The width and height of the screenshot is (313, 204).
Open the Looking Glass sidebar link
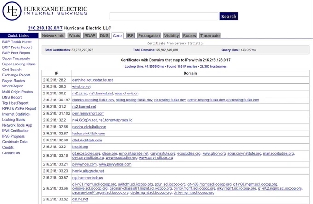pos(13,120)
